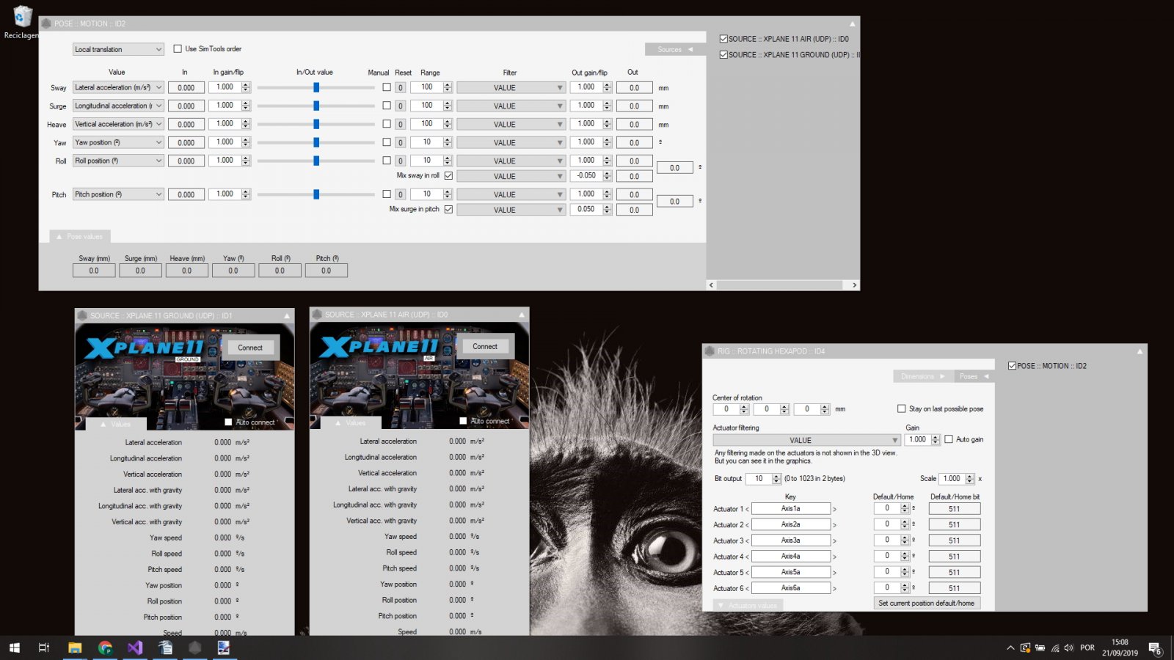Open the volume control in system tray
The height and width of the screenshot is (660, 1174).
point(1068,648)
